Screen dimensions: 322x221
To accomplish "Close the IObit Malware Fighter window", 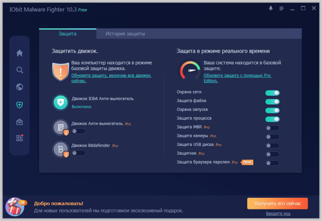I will pyautogui.click(x=313, y=8).
